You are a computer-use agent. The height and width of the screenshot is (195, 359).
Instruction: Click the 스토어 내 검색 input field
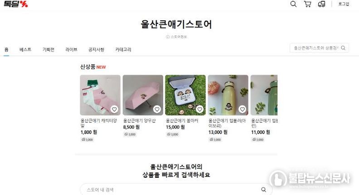[x=172, y=190]
